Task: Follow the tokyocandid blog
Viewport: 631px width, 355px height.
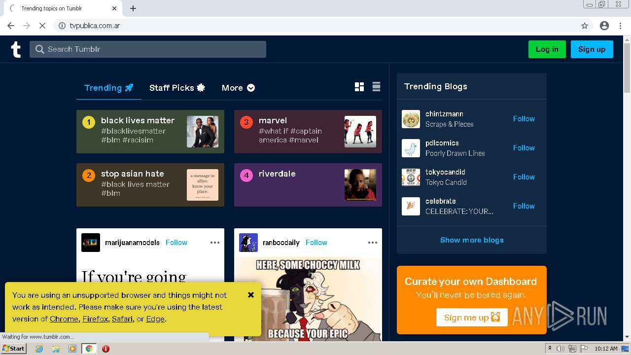Action: [524, 177]
